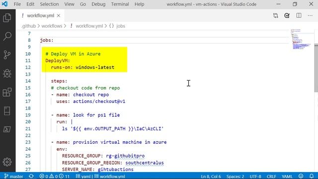Open the Manage gear menu
The width and height of the screenshot is (318, 179).
7,162
